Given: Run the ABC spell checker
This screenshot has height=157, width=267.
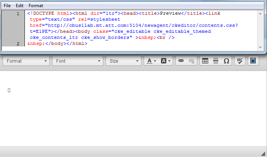Looking at the screenshot, I should point(240,61).
